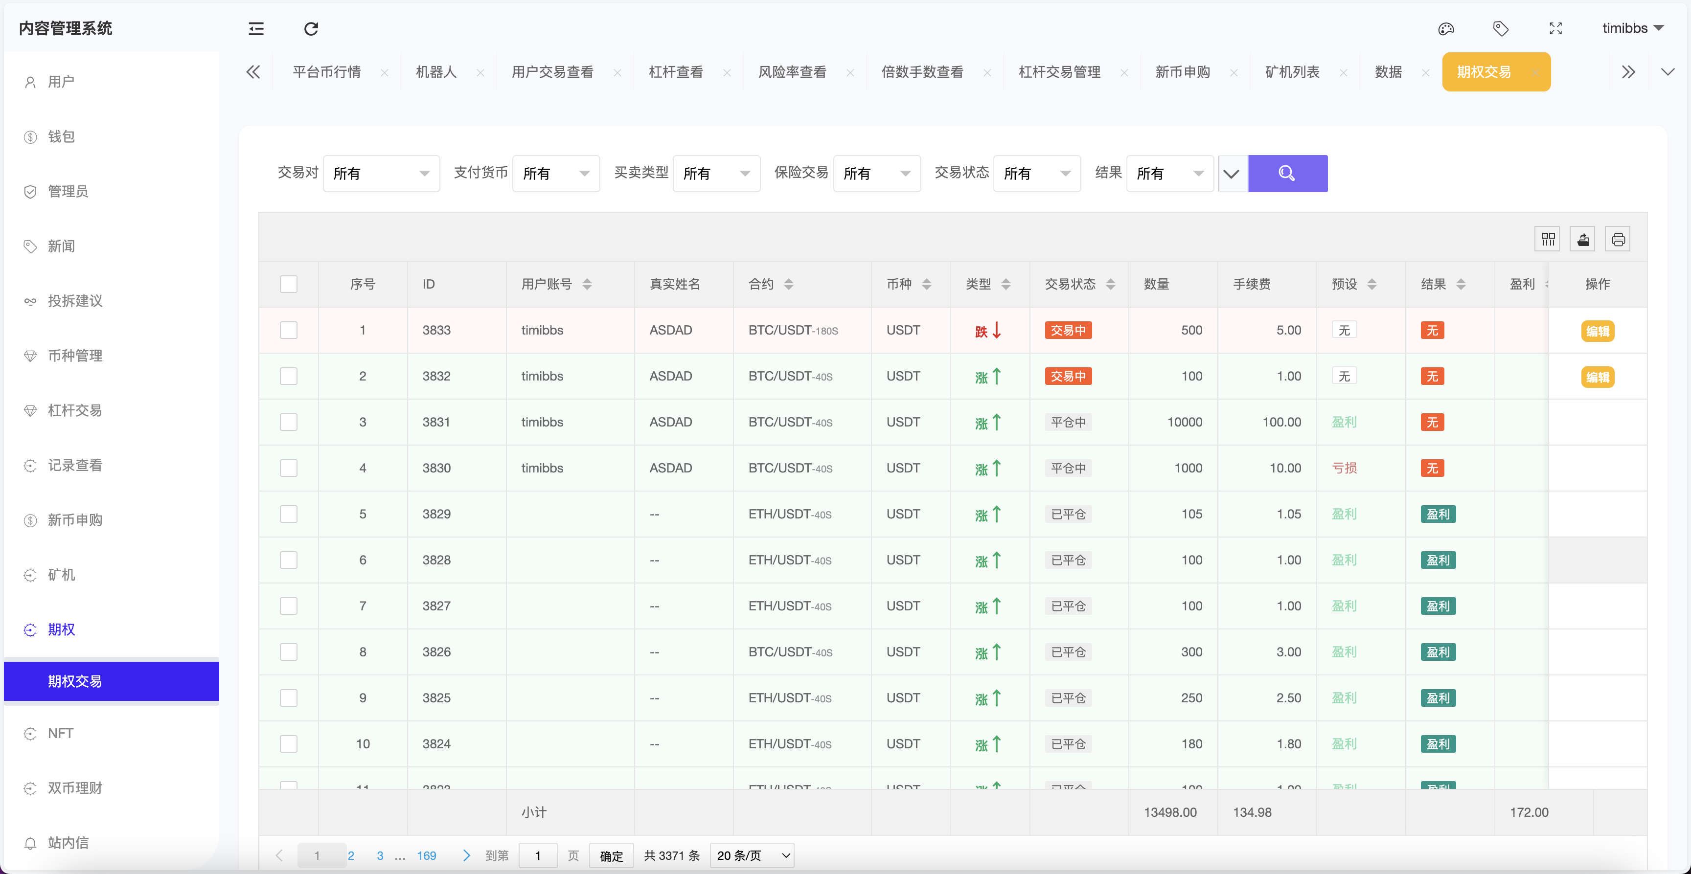The width and height of the screenshot is (1691, 874).
Task: Select the header checkbox to select all rows
Action: pos(289,284)
